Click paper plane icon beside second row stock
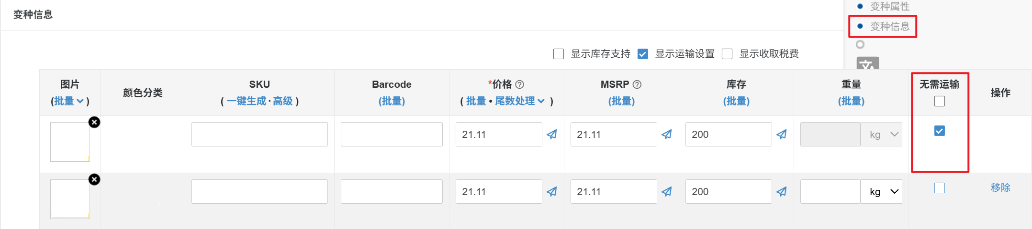This screenshot has height=229, width=1032. (x=782, y=192)
